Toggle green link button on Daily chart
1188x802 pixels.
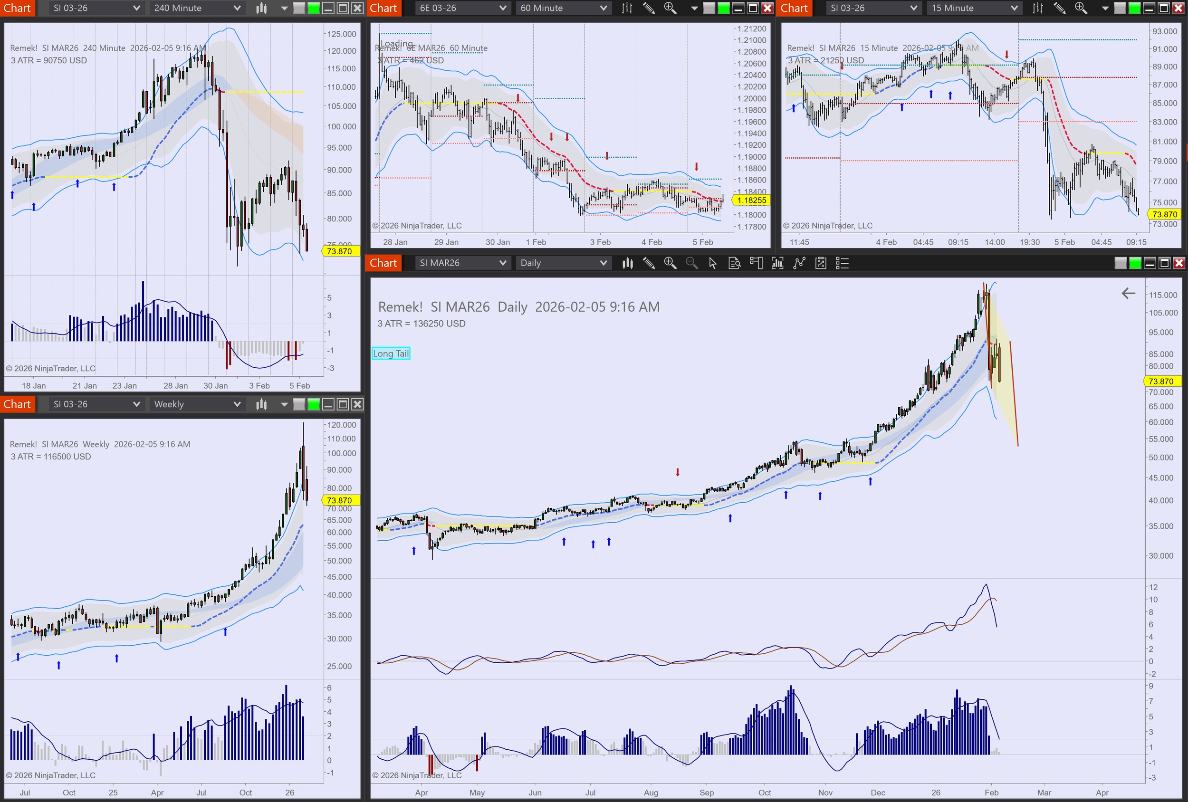1135,263
